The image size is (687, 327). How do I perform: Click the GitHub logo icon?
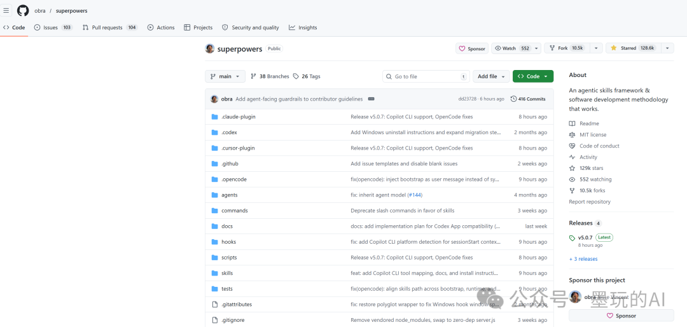point(23,11)
